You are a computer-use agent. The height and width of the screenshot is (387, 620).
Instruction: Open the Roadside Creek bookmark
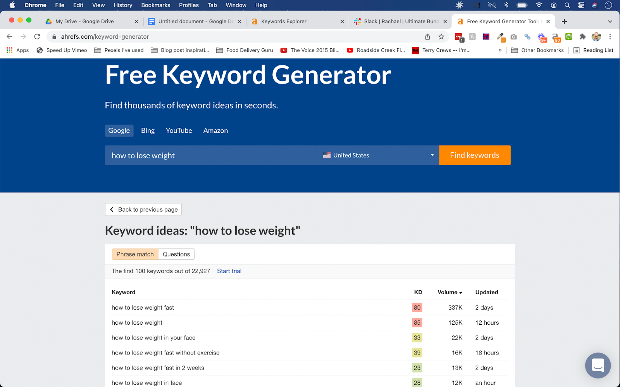[x=376, y=50]
